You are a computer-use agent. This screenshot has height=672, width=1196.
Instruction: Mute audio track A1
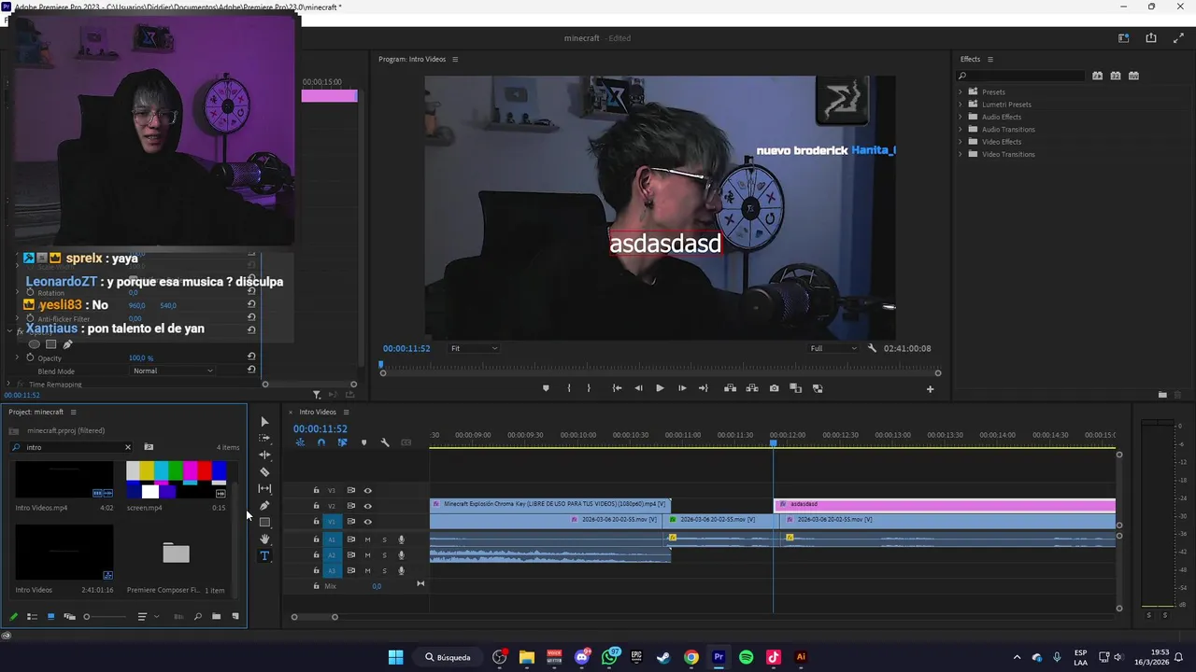pos(367,539)
